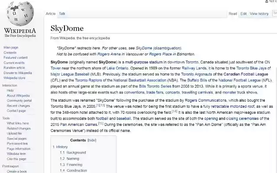The width and height of the screenshot is (277, 173).
Task: Open Rogers Place link
Action: (161, 54)
